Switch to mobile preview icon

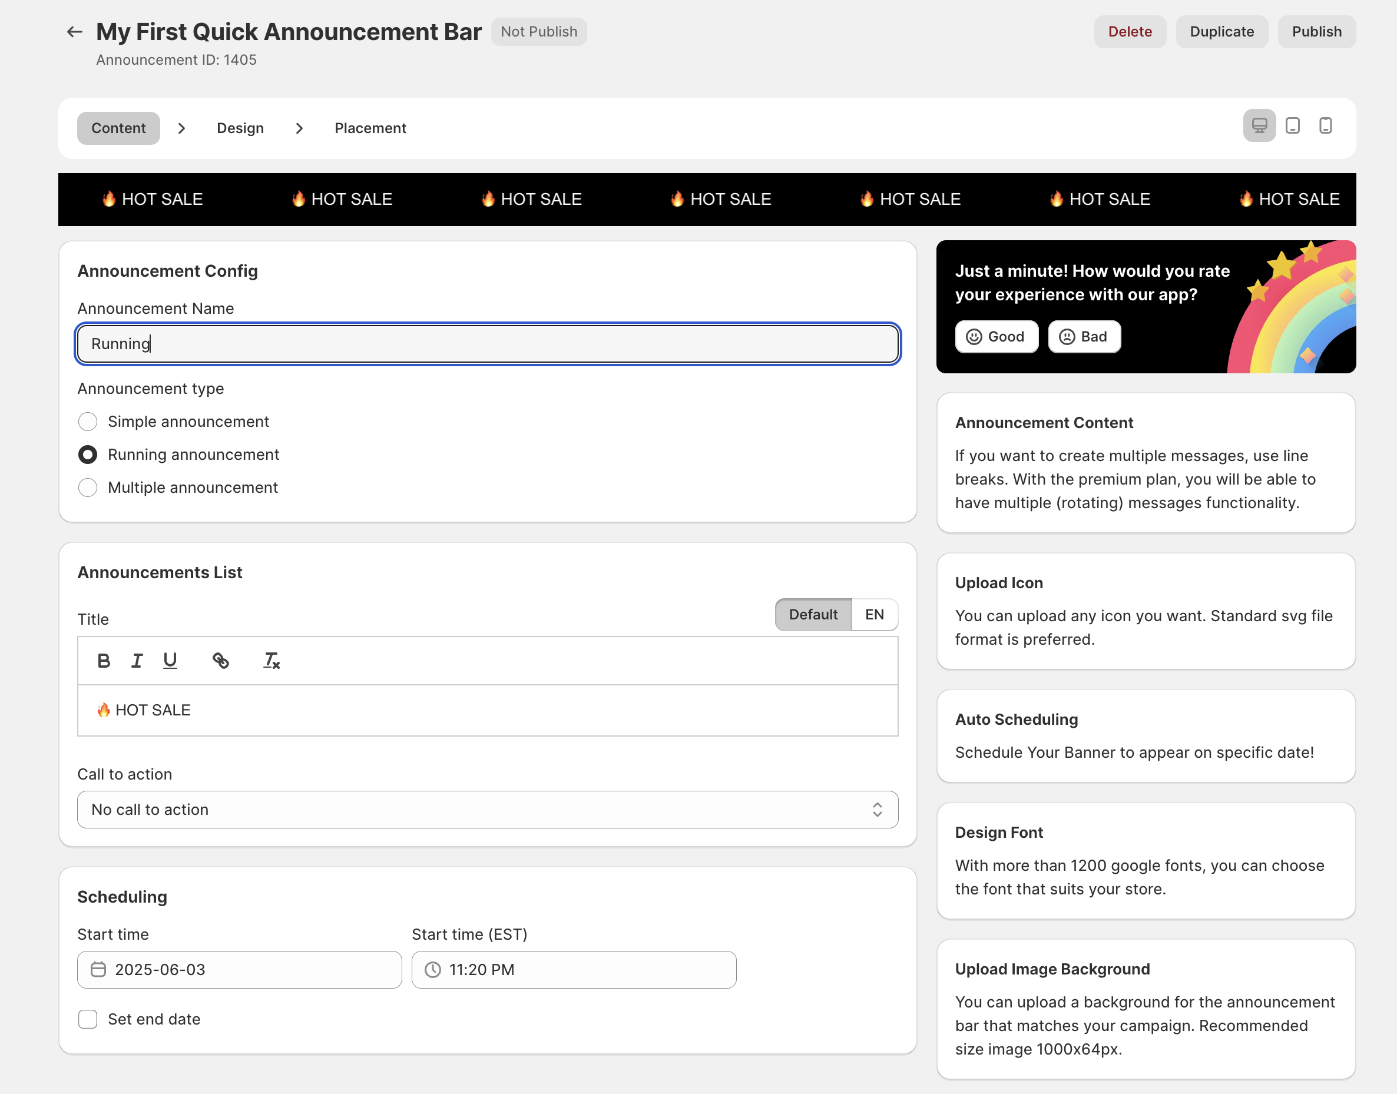(x=1325, y=125)
